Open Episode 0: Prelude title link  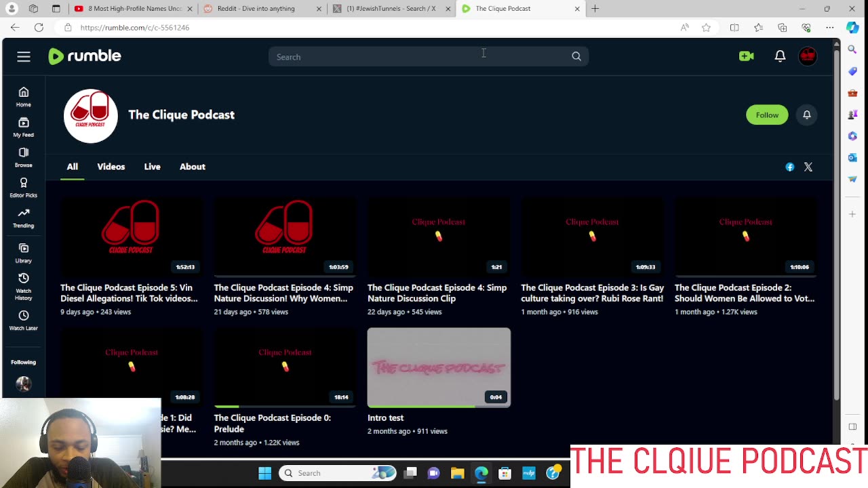[272, 423]
